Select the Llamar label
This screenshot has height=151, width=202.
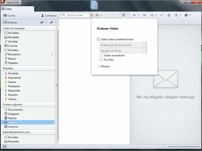(x=28, y=82)
